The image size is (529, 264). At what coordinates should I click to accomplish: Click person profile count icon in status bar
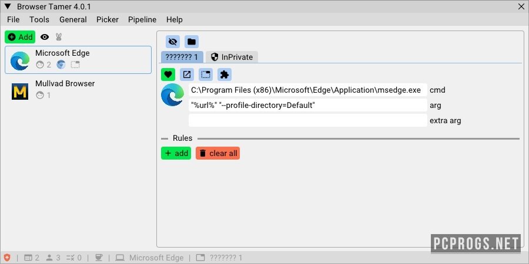click(x=49, y=258)
